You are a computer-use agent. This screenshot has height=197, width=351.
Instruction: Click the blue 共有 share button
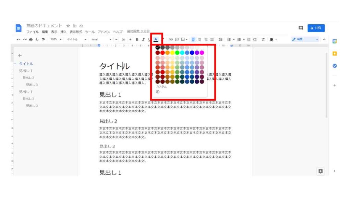pos(316,28)
